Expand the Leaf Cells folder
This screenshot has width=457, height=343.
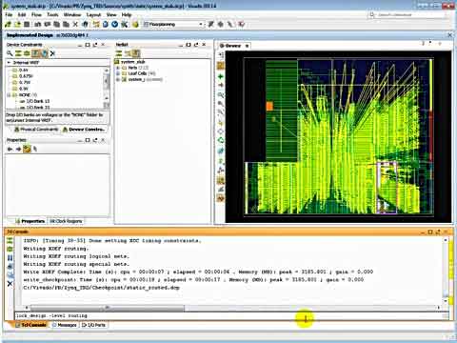point(118,73)
